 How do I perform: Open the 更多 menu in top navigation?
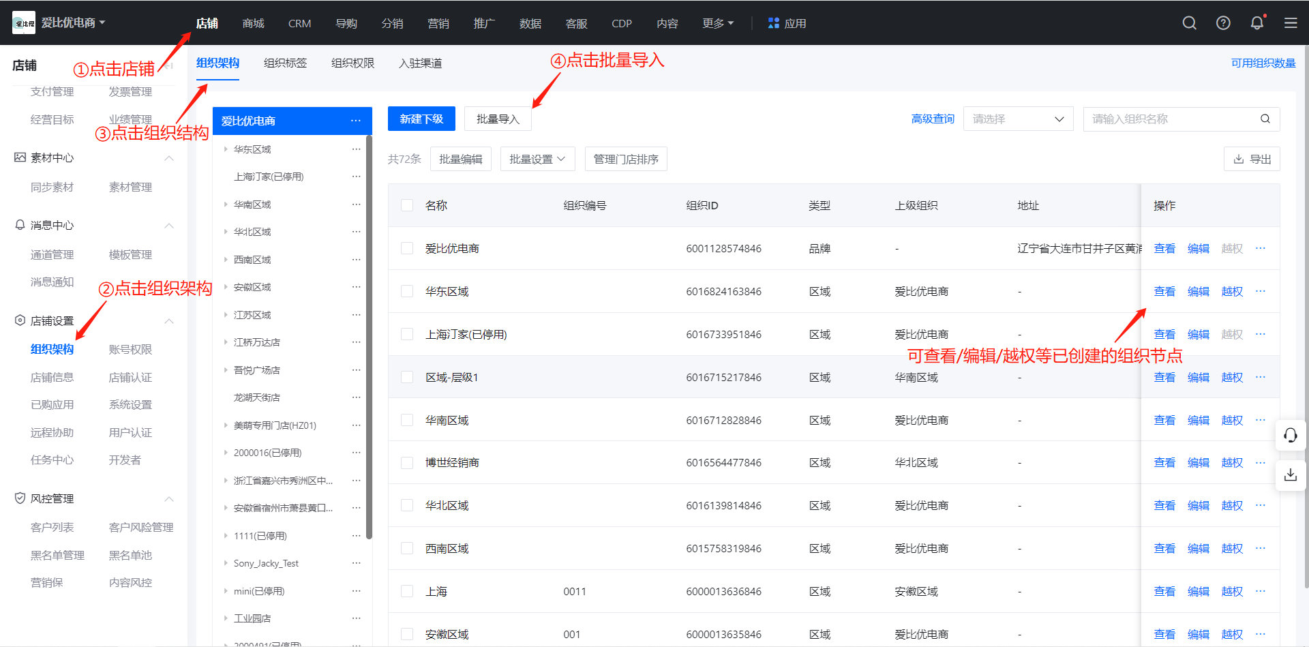pos(718,23)
